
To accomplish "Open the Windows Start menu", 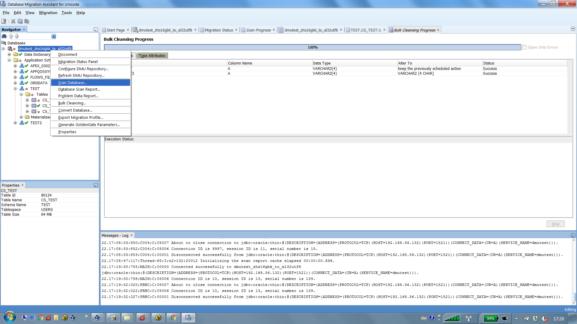I will (x=10, y=317).
